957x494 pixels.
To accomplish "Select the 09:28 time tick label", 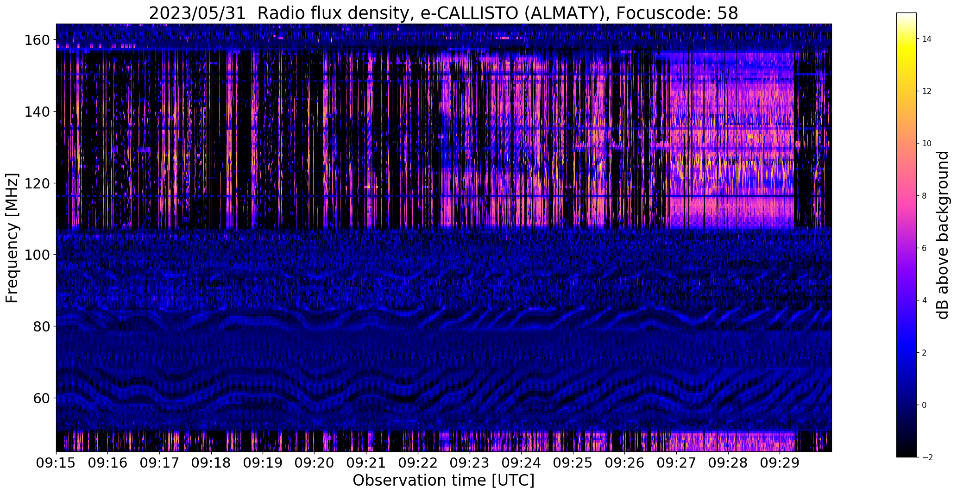I will (728, 463).
